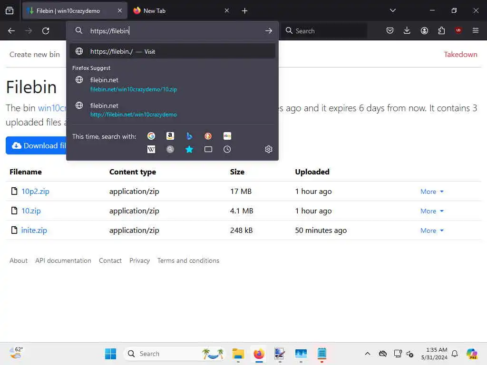Open the Takedown link
Screen dimensions: 487x365
coord(460,54)
